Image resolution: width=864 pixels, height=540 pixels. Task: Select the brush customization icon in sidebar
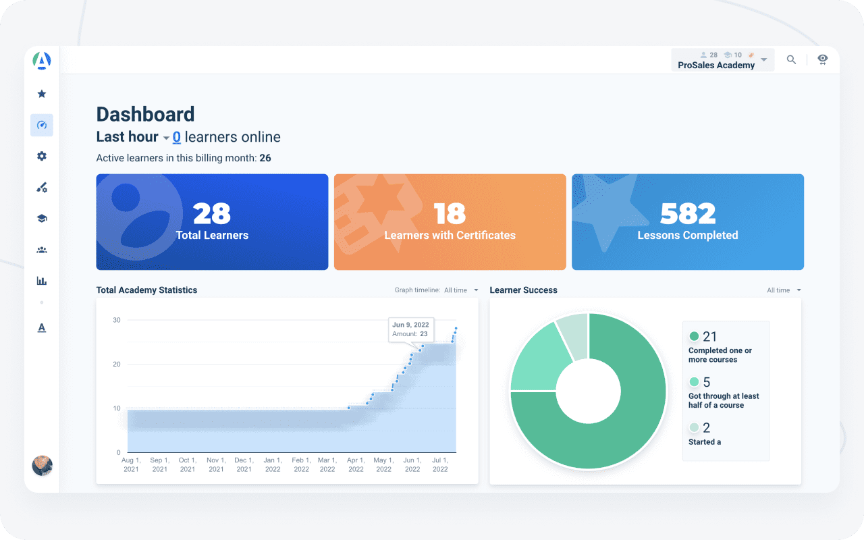tap(42, 188)
